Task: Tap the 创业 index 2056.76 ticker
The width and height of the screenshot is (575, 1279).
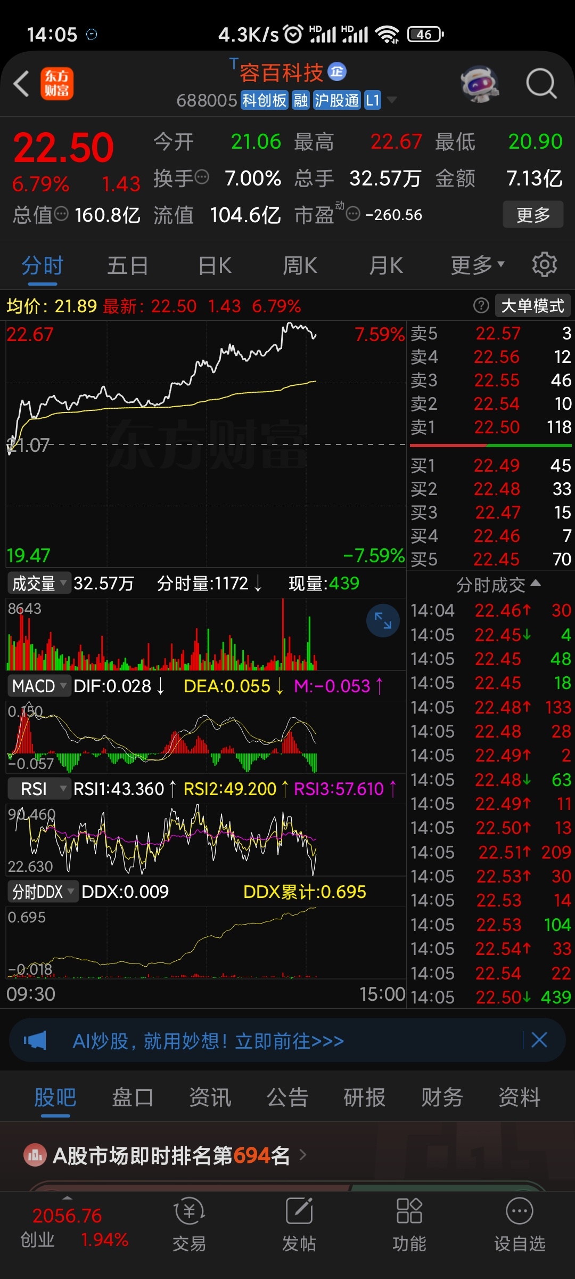Action: point(73,1227)
